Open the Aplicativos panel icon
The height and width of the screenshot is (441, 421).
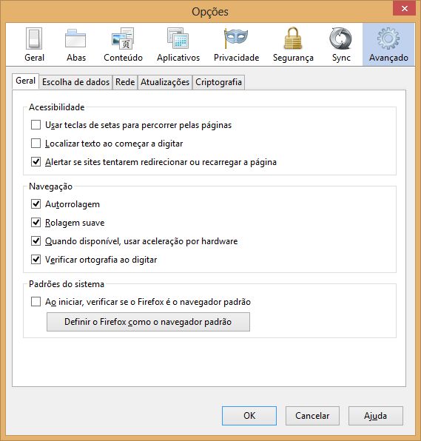point(178,38)
